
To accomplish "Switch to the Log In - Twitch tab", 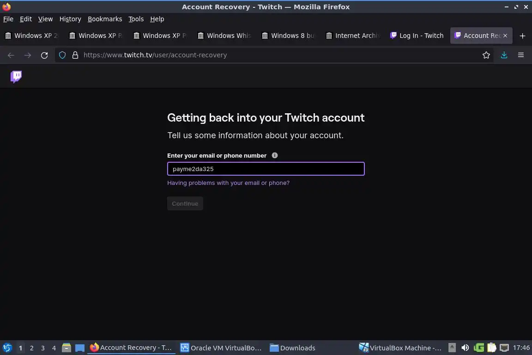I will pyautogui.click(x=417, y=36).
